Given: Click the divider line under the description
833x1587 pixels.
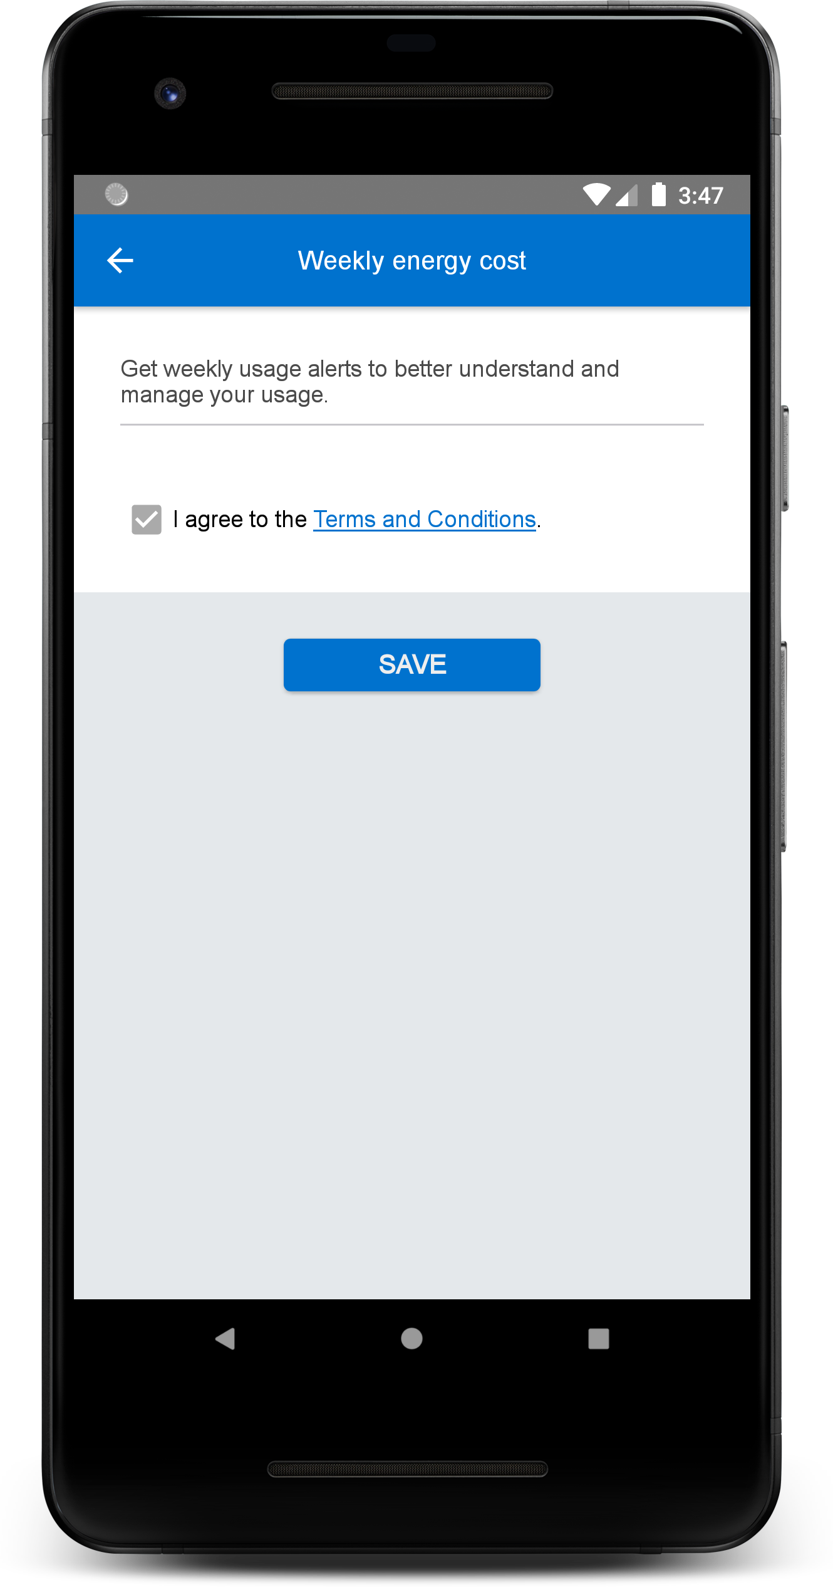Looking at the screenshot, I should [x=412, y=424].
